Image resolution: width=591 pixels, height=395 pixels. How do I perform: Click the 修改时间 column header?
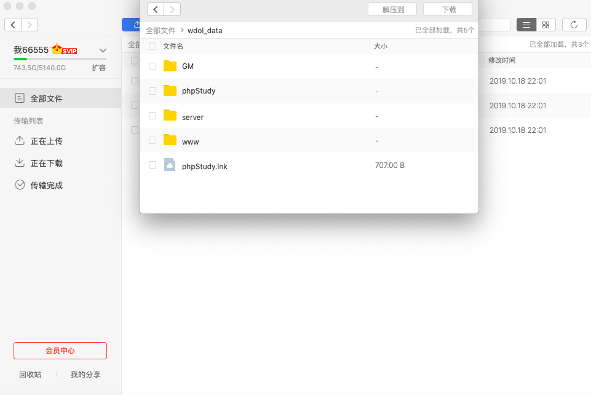point(502,60)
